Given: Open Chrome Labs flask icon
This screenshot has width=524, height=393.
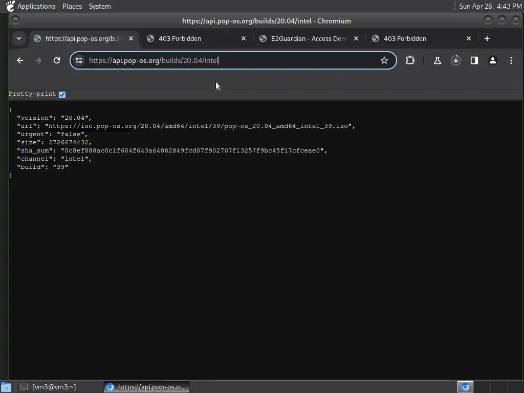Looking at the screenshot, I should 438,60.
